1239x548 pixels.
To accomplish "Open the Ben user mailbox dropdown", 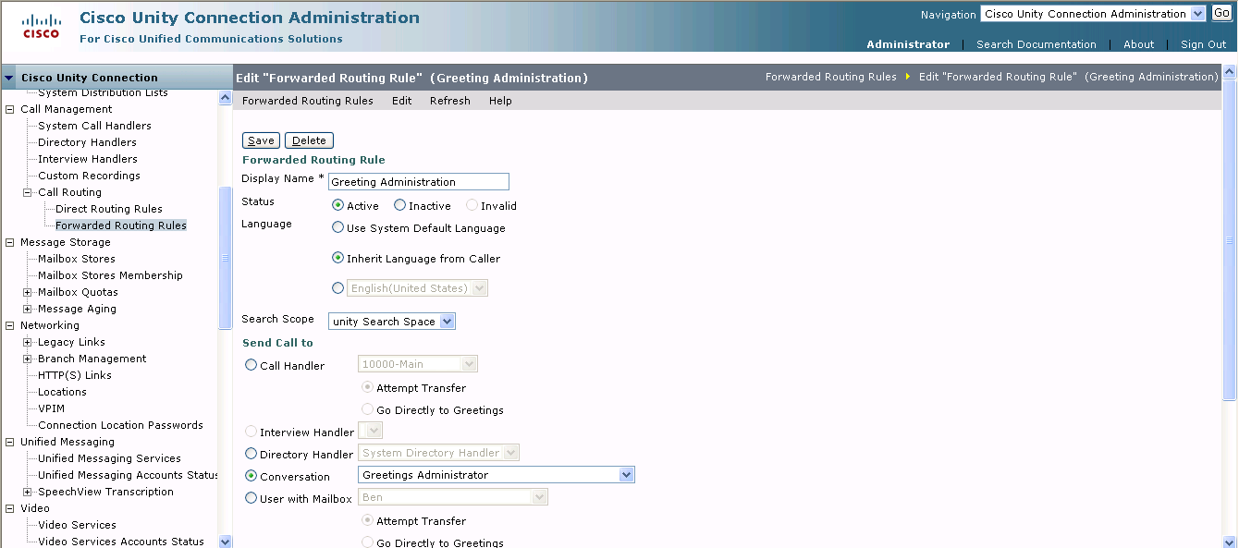I will [x=453, y=497].
